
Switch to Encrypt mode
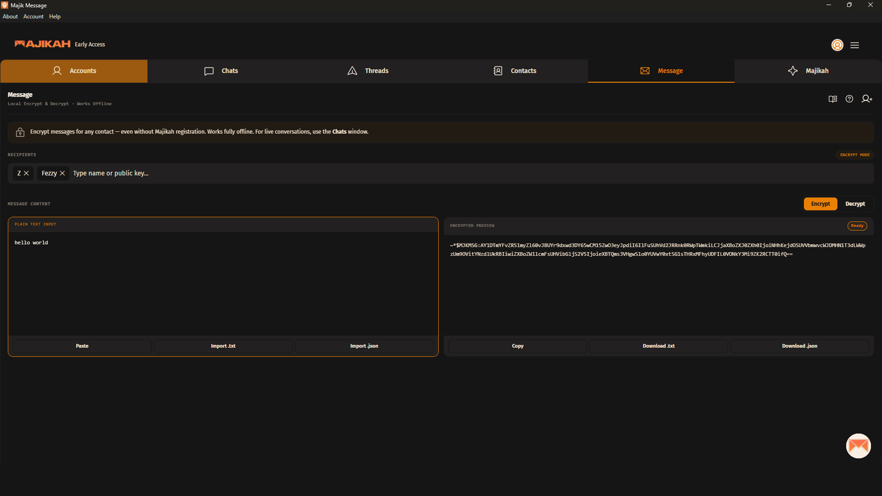tap(820, 204)
